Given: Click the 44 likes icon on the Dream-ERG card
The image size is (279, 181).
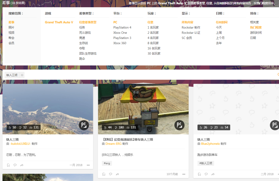Looking at the screenshot, I should pyautogui.click(x=105, y=128).
